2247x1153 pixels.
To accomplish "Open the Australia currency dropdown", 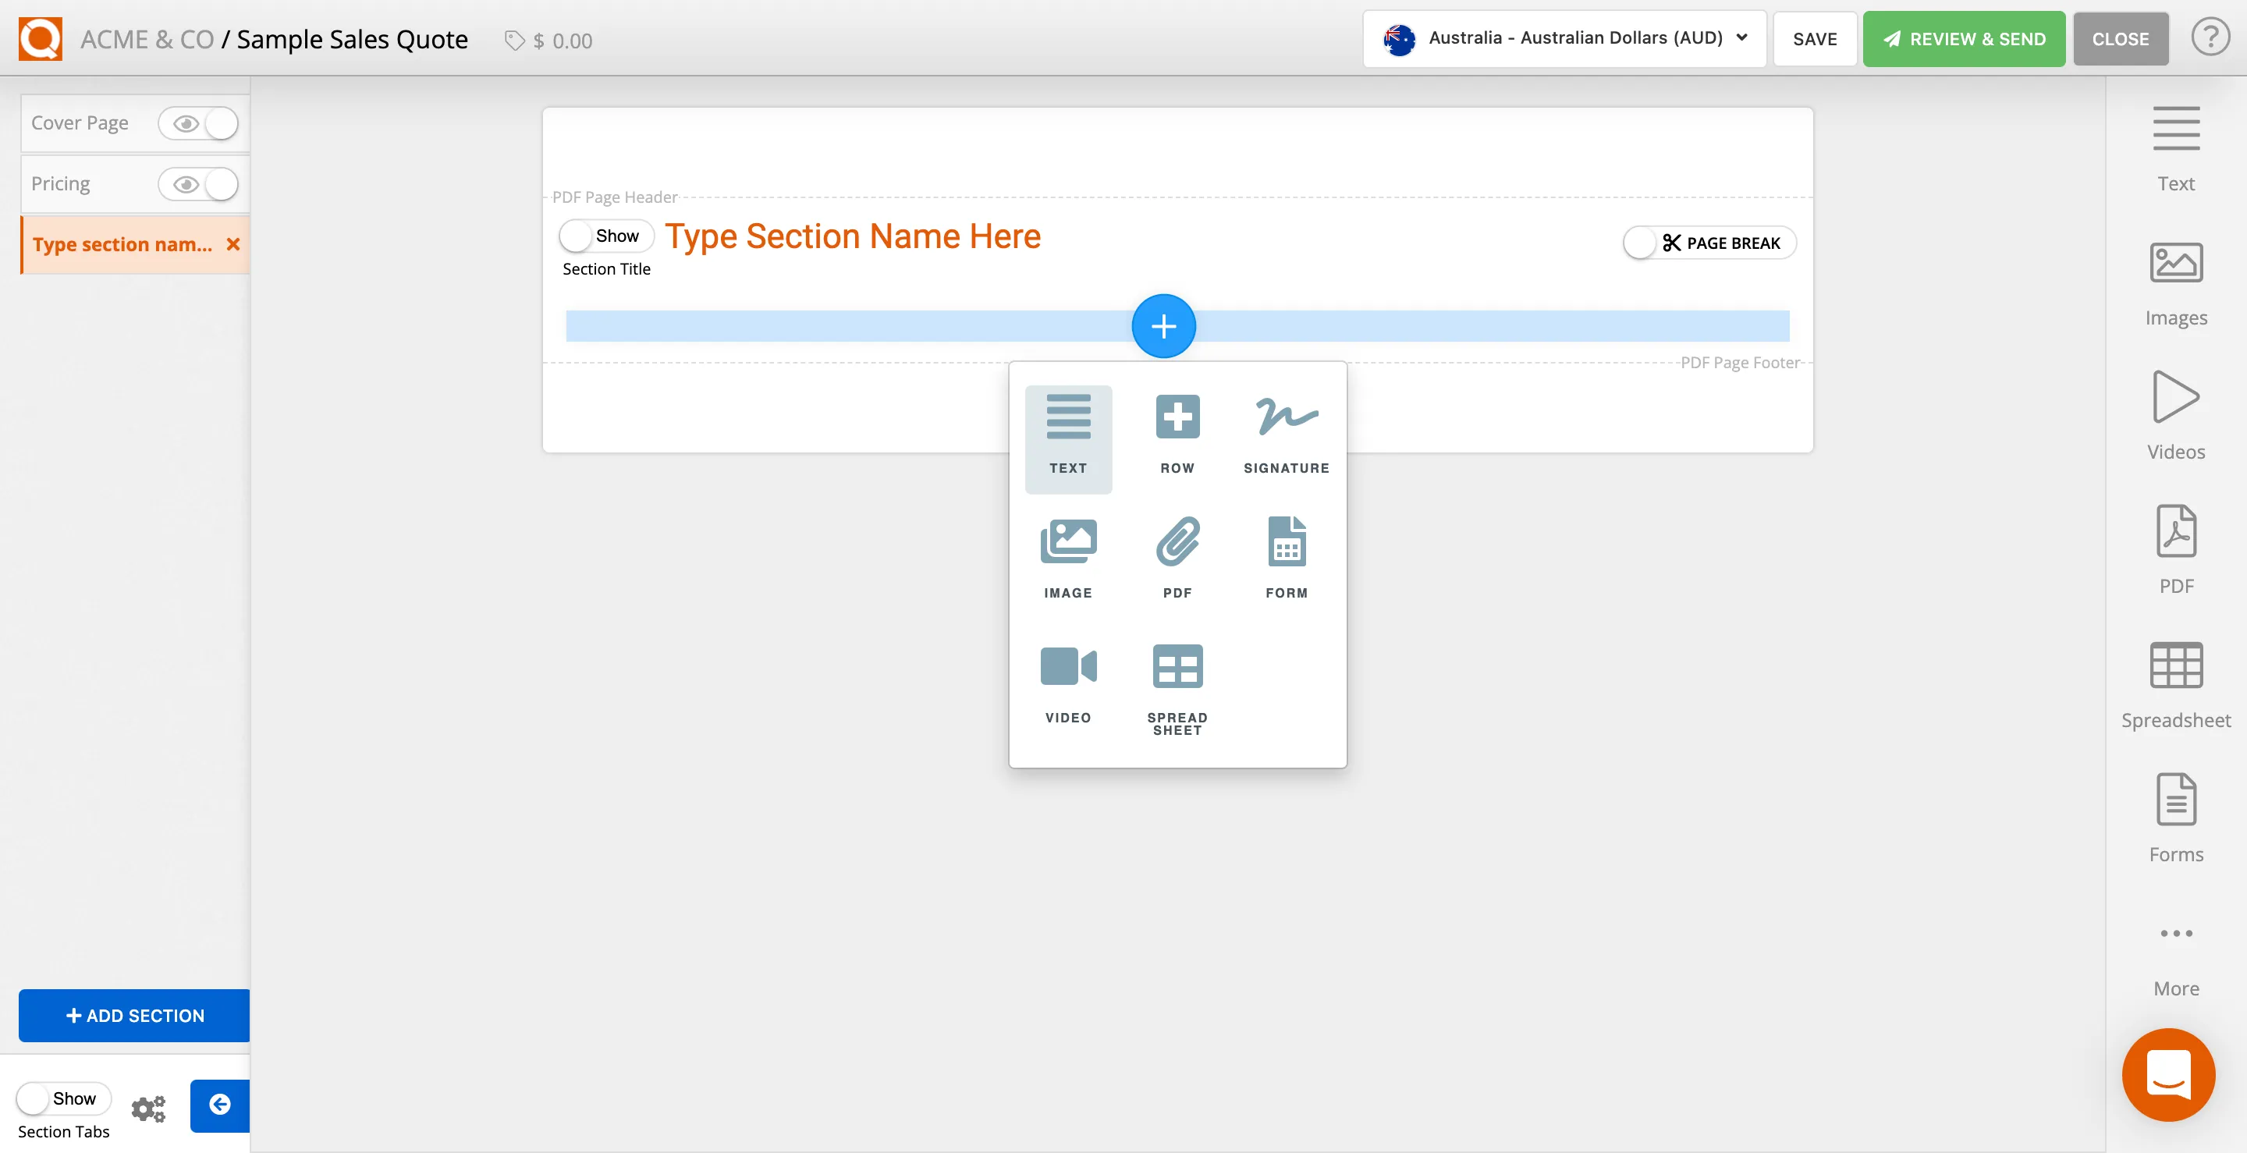I will point(1562,38).
